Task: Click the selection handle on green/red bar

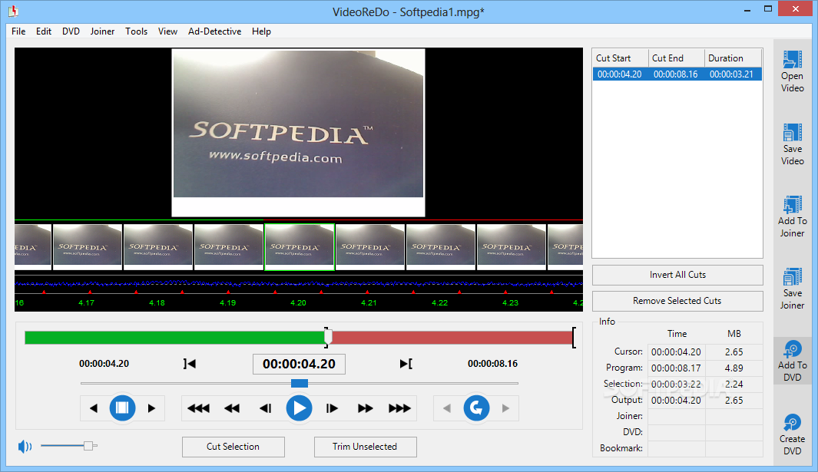Action: (328, 338)
